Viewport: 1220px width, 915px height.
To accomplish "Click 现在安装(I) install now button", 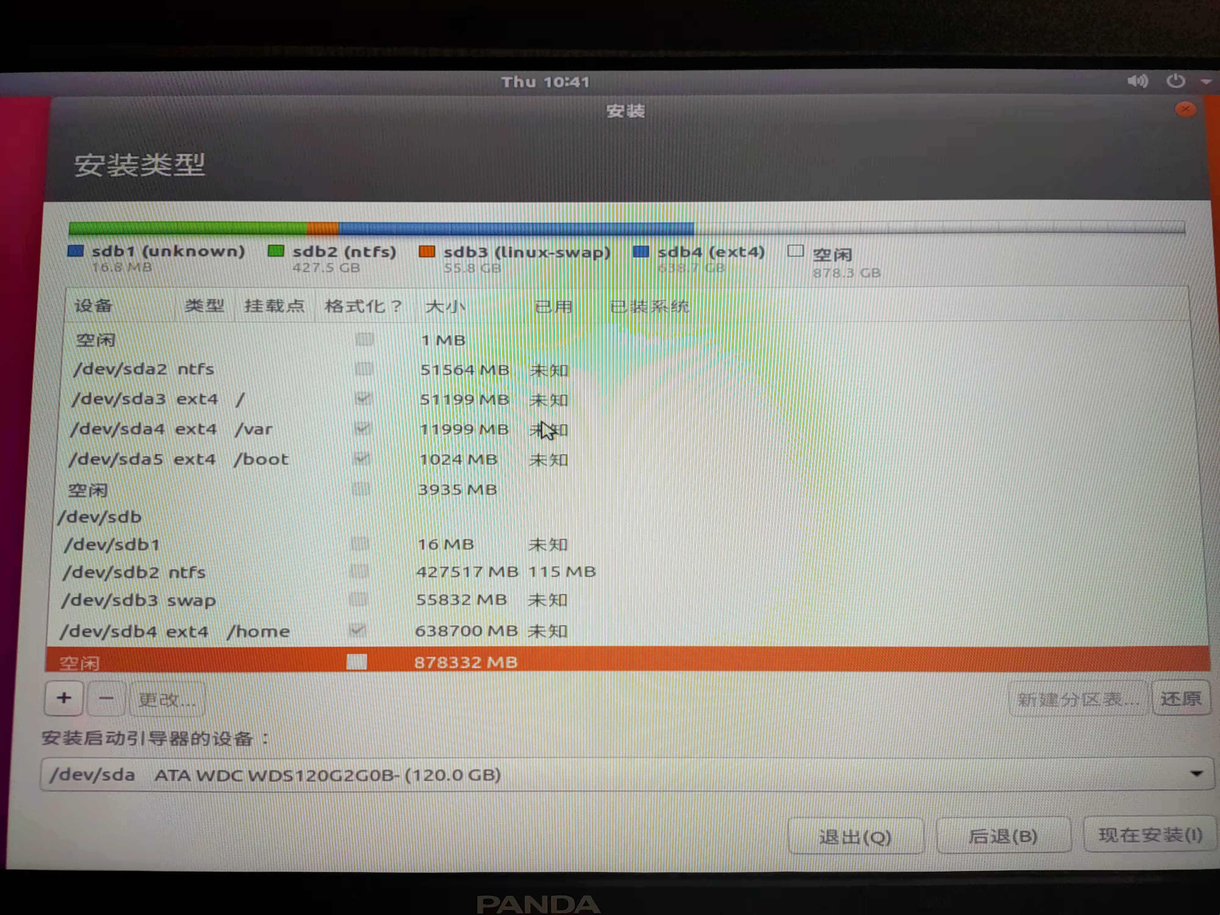I will coord(1150,835).
